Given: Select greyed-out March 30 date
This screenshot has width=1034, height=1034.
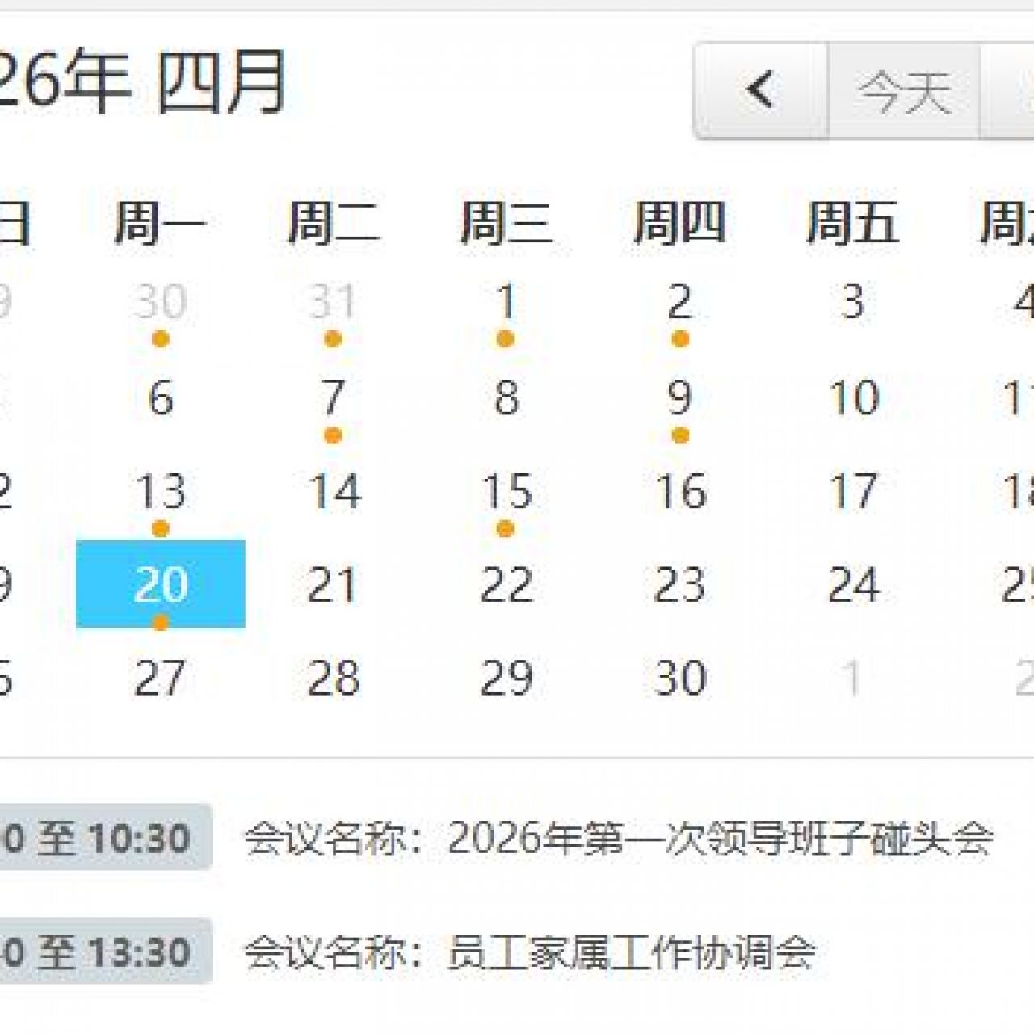Looking at the screenshot, I should pyautogui.click(x=161, y=302).
